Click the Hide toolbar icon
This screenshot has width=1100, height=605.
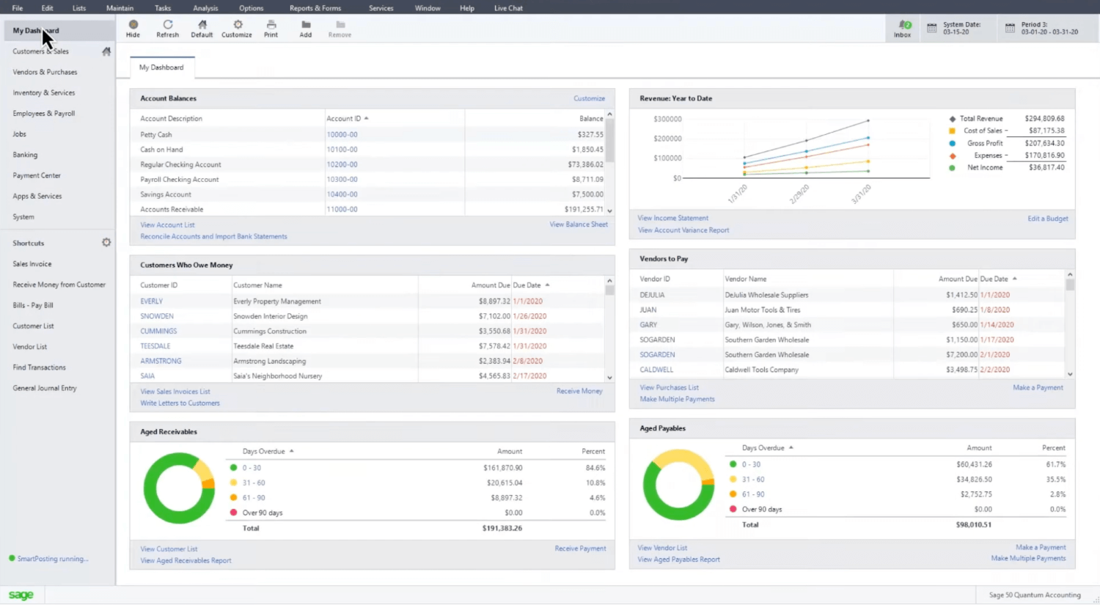(133, 25)
